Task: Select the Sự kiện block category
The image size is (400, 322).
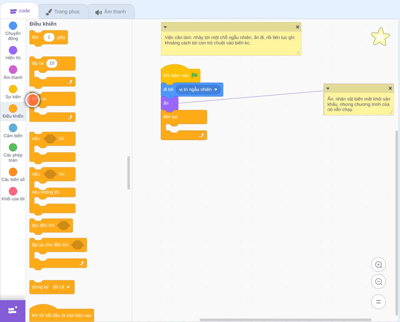Action: 13,92
